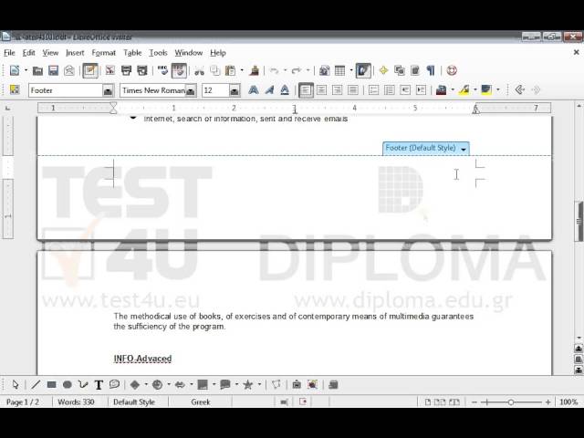Screen dimensions: 584x438
Task: Click Increase Indent
Action: 422,90
